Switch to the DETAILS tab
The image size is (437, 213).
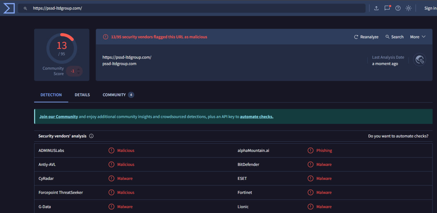tap(82, 95)
